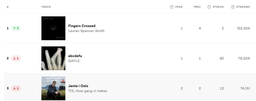Click the TRACK column header
This screenshot has height=101, width=256.
pos(46,7)
